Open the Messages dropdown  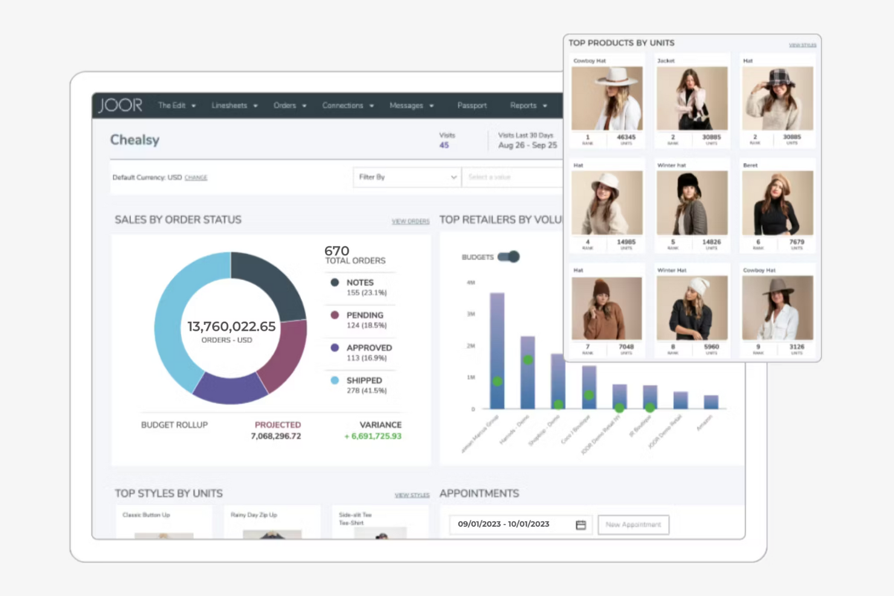[x=411, y=105]
